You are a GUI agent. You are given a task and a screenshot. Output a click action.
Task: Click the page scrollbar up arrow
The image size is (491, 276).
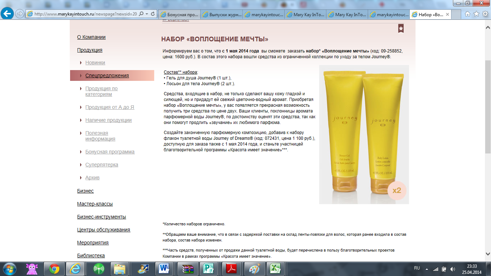[488, 28]
